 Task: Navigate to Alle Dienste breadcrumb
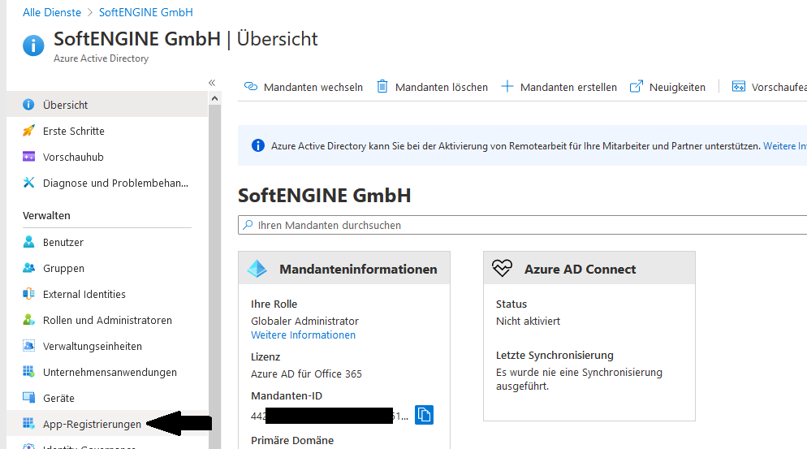52,12
